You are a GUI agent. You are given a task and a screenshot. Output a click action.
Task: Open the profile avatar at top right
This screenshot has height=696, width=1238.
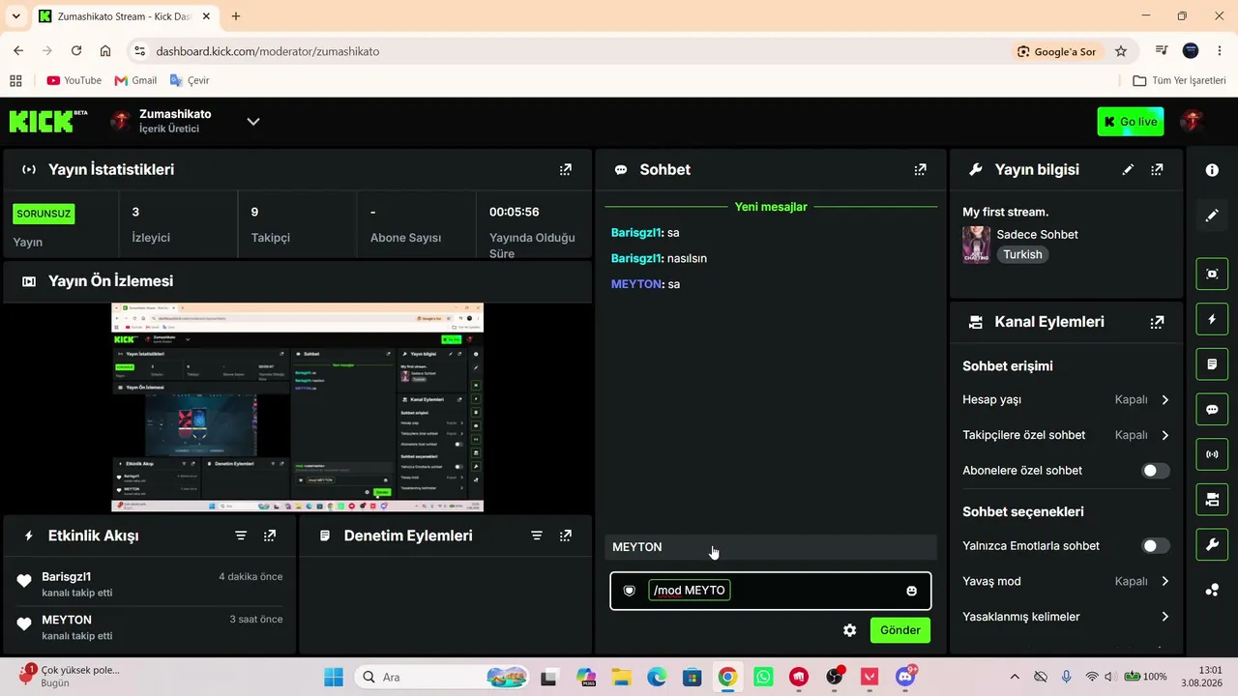click(1192, 121)
